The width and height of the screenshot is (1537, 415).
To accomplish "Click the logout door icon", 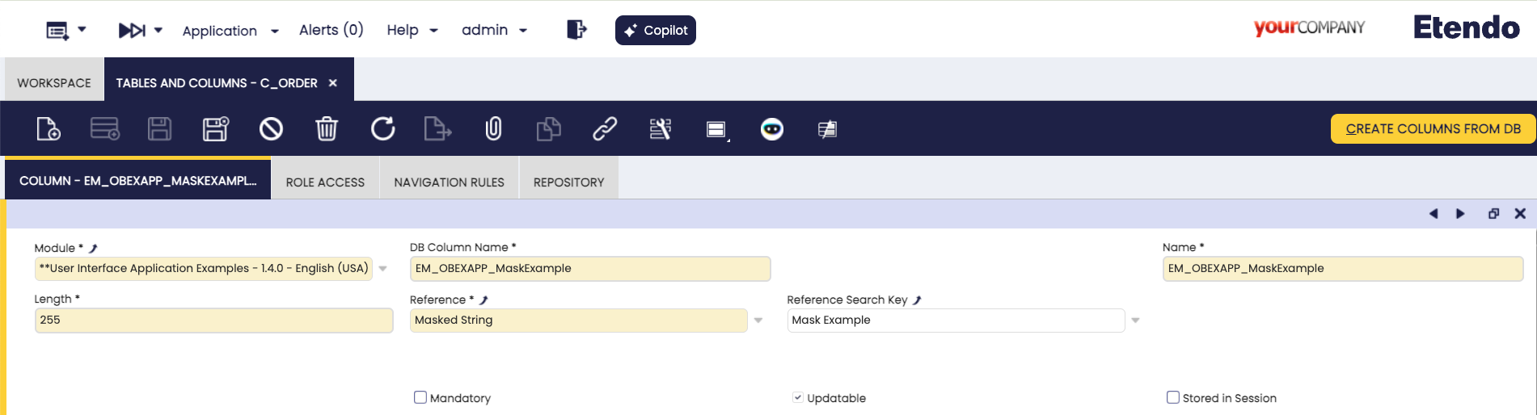I will [576, 30].
